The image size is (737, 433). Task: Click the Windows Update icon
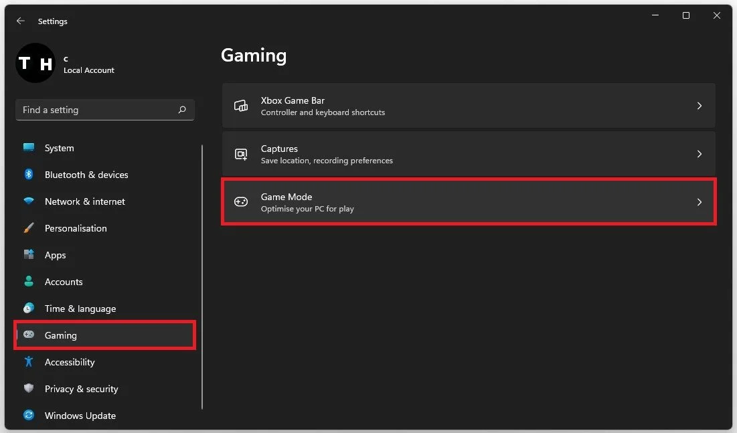pos(29,416)
